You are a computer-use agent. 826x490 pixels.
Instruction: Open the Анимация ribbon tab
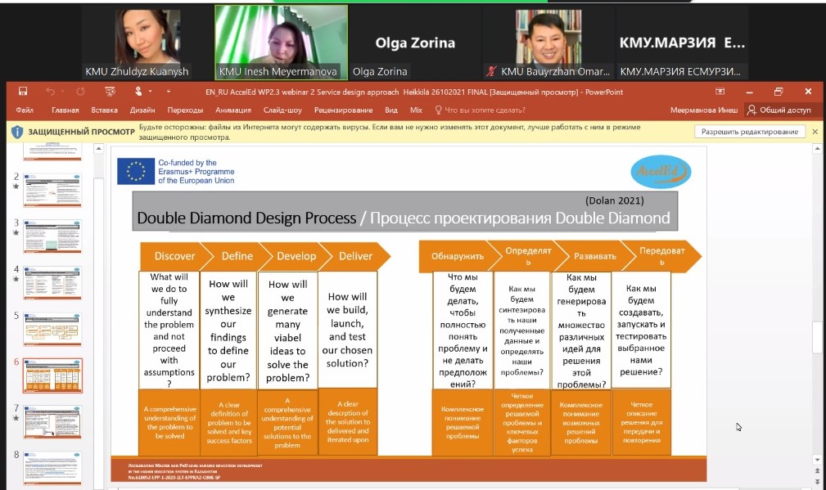pos(233,110)
